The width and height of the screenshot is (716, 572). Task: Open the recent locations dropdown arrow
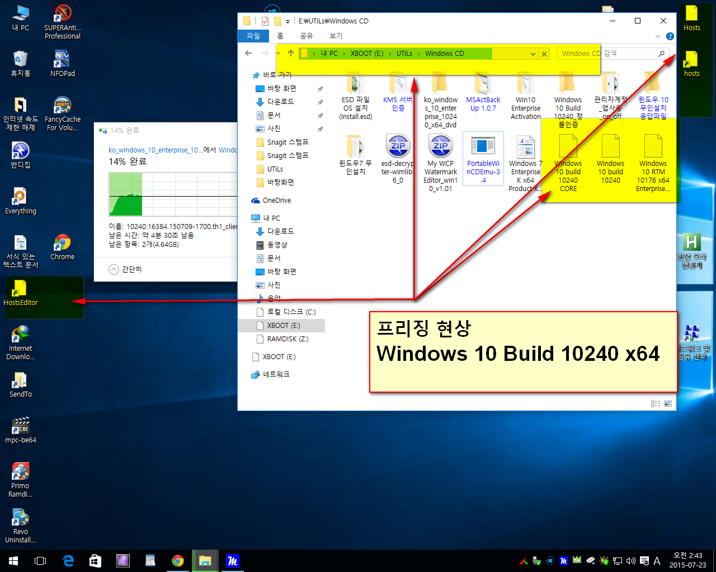pyautogui.click(x=279, y=54)
